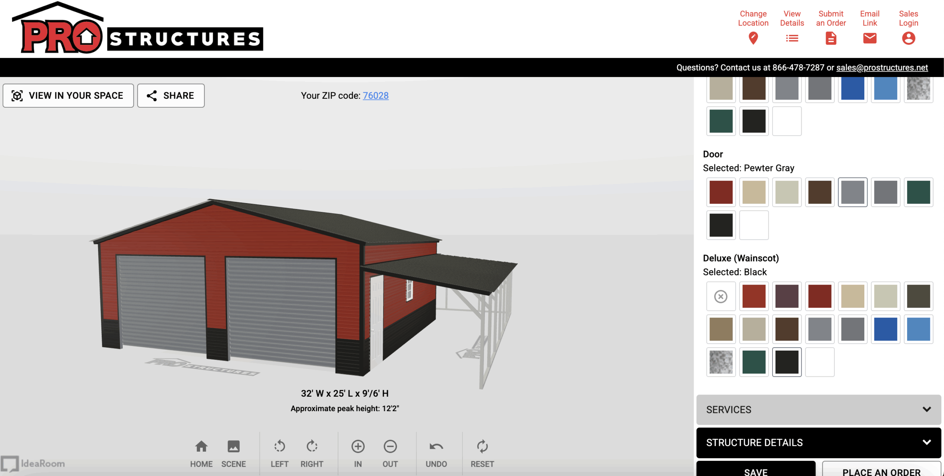Open View Details list icon

coord(792,38)
